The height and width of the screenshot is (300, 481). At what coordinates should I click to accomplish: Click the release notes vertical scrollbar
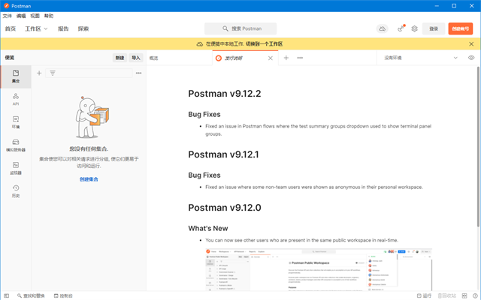[478, 147]
